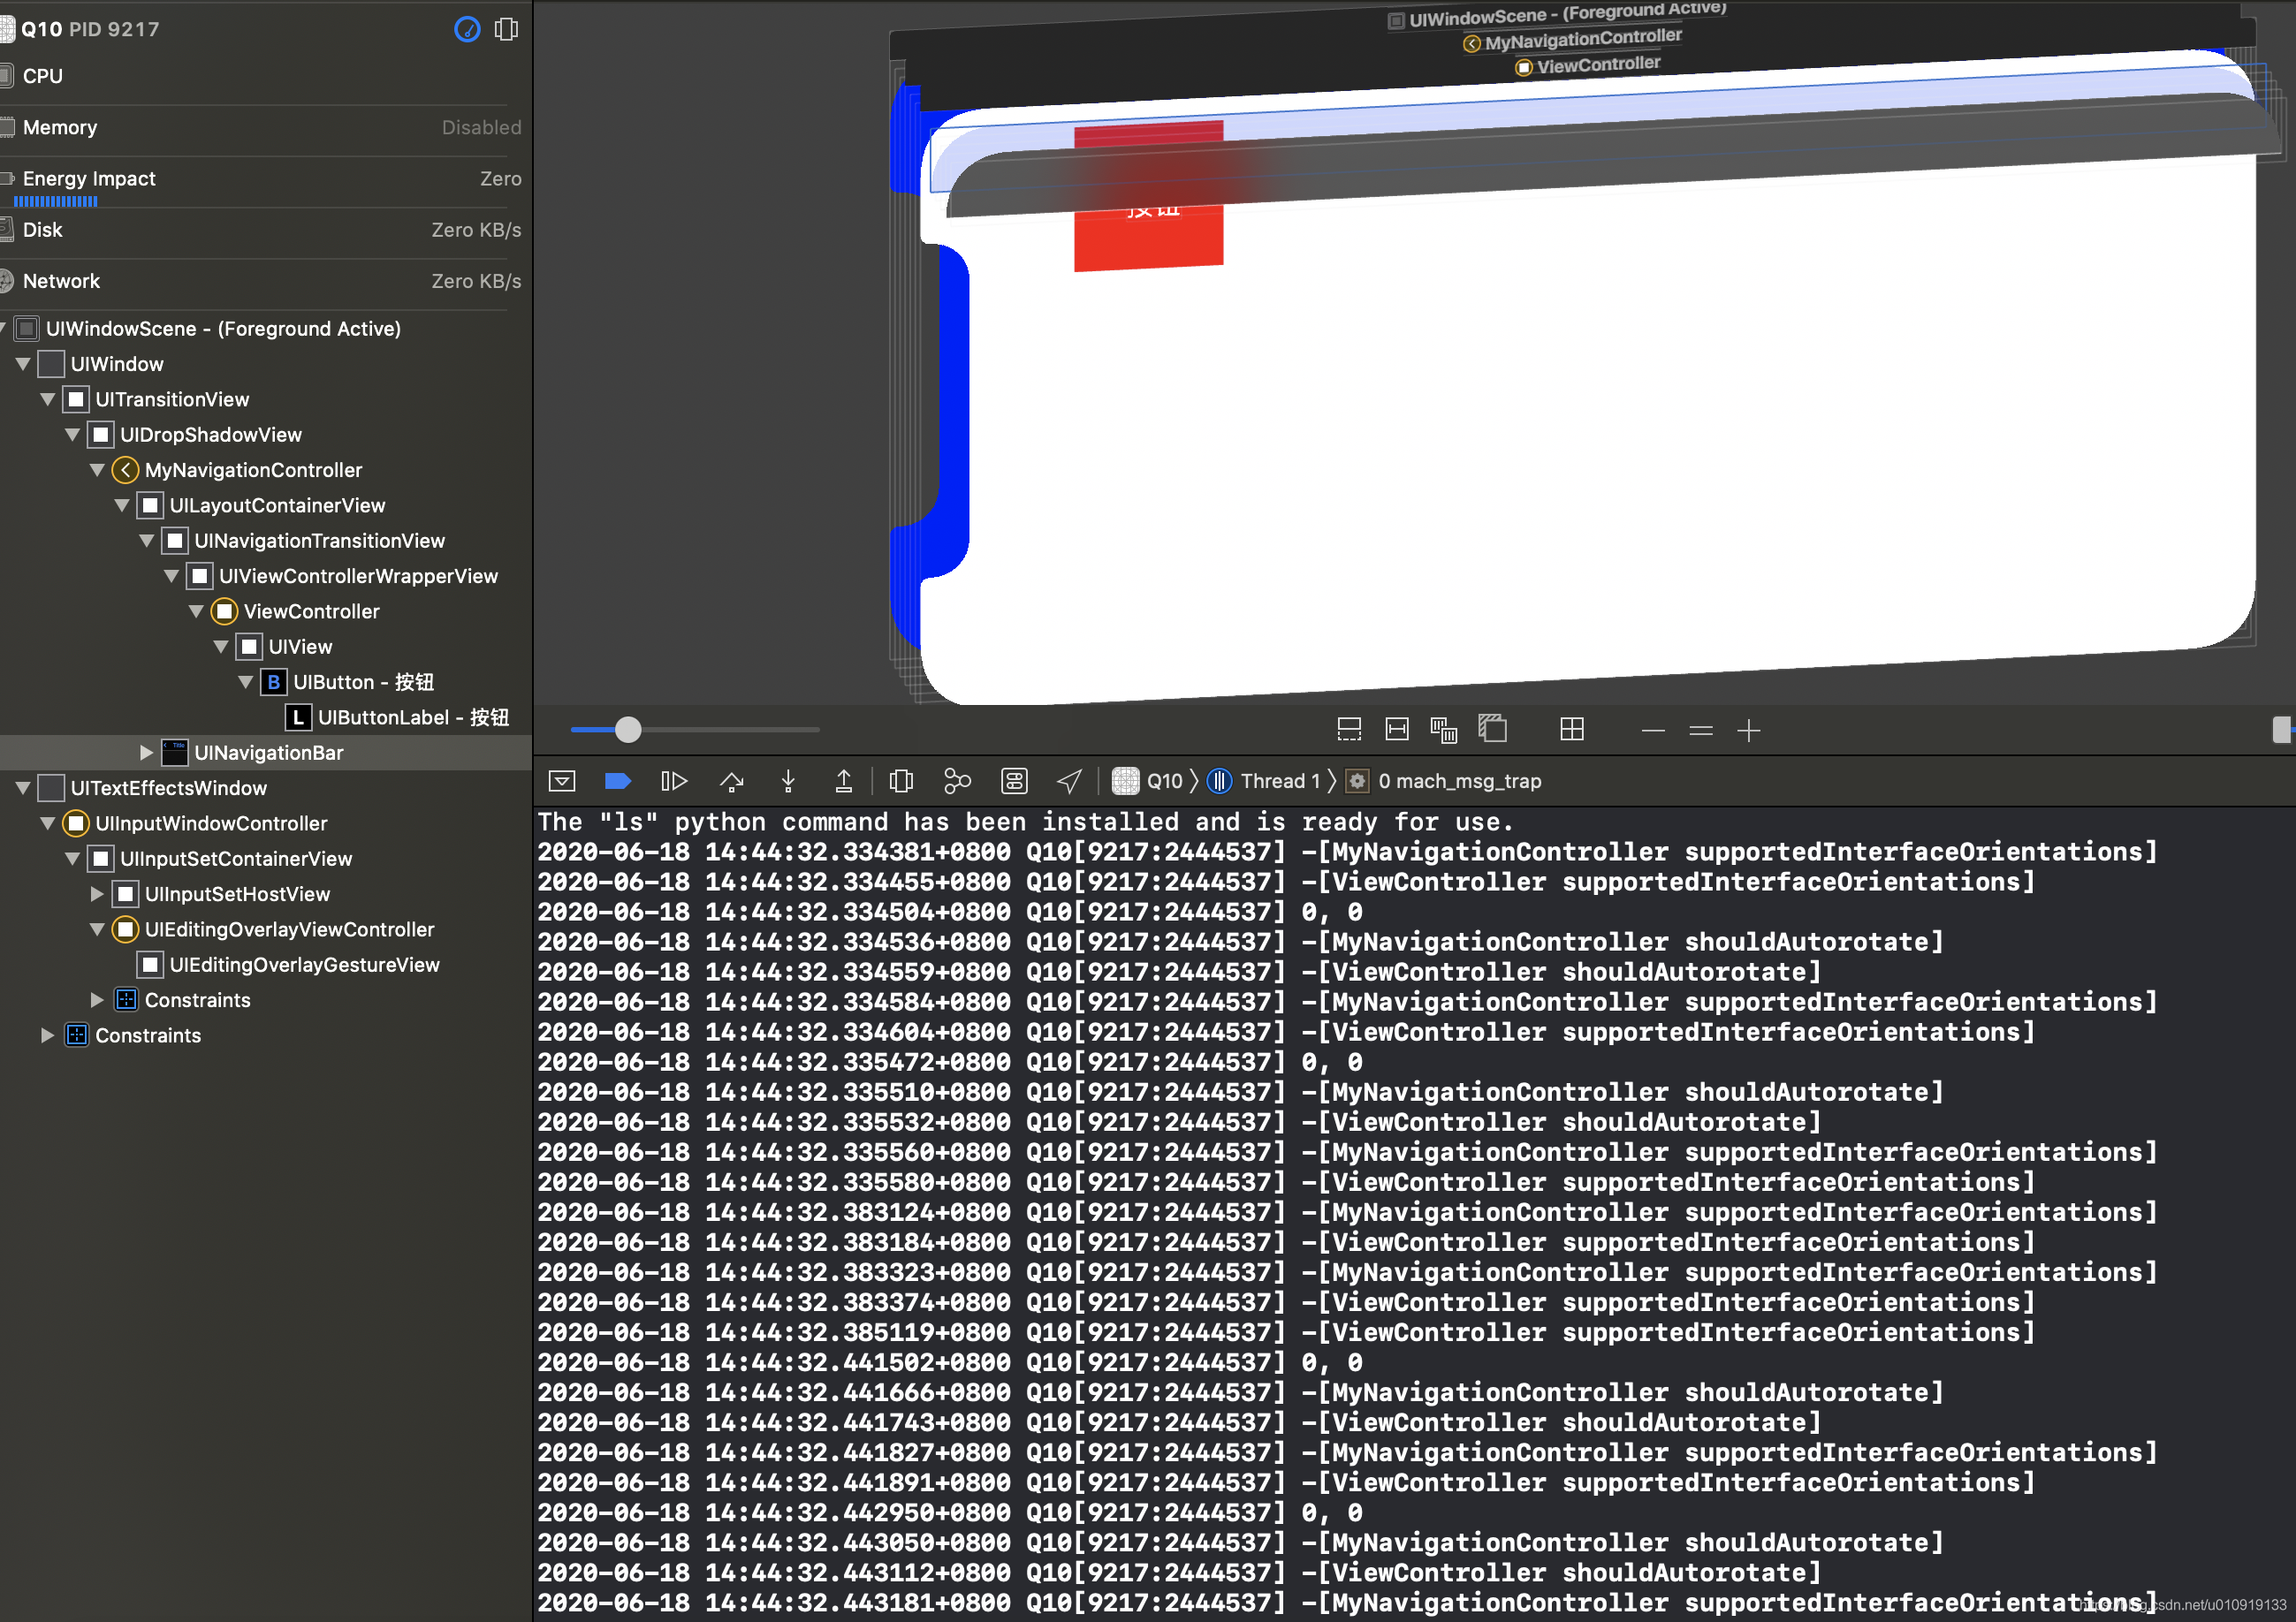
Task: Click the Continue program execution button
Action: (674, 782)
